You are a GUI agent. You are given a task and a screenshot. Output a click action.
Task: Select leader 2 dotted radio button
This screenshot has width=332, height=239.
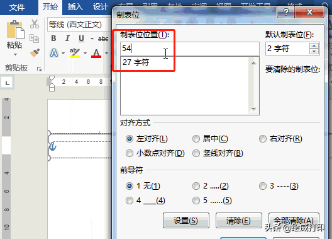coord(196,186)
